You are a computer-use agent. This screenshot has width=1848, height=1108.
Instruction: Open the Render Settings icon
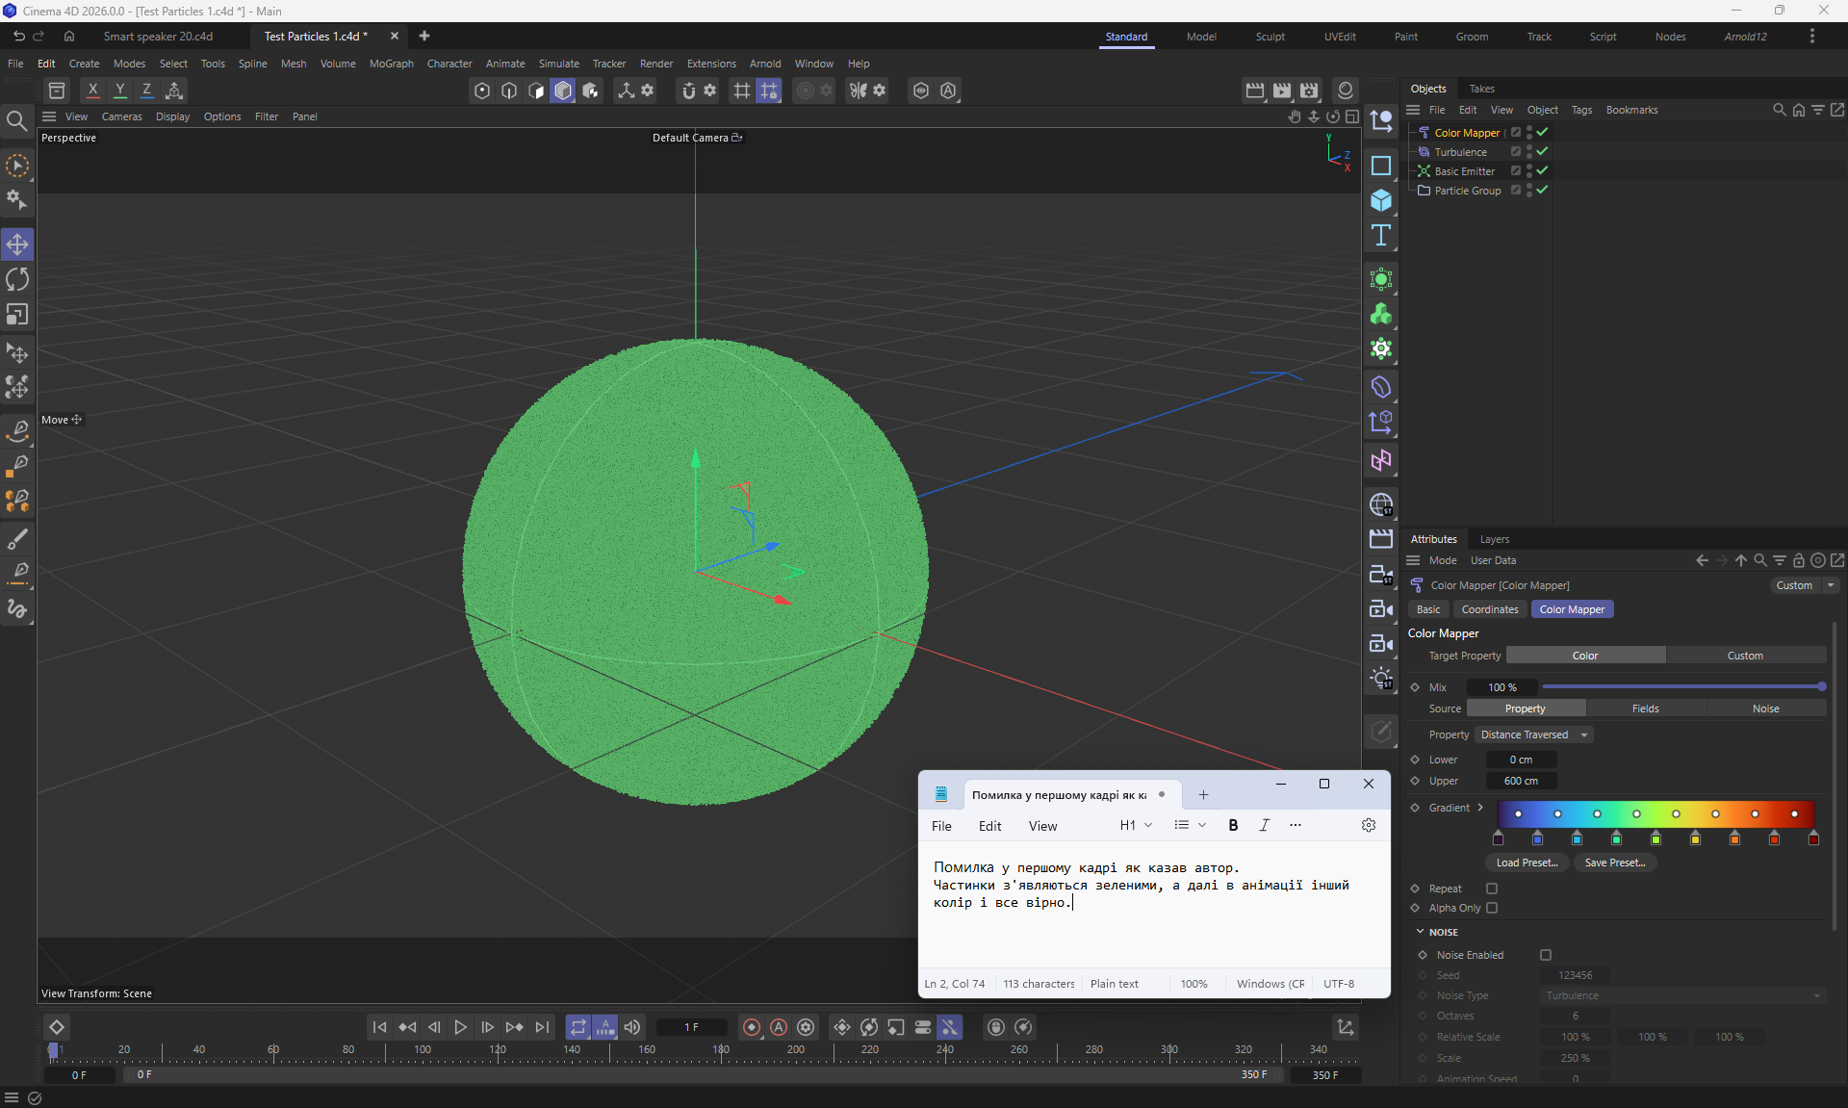tap(1309, 90)
